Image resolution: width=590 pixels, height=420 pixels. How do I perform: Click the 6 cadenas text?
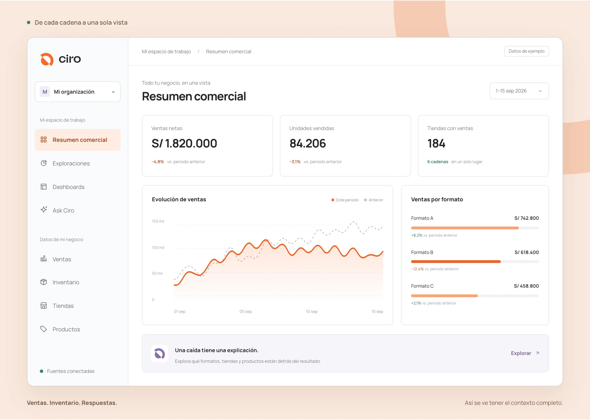pyautogui.click(x=438, y=162)
